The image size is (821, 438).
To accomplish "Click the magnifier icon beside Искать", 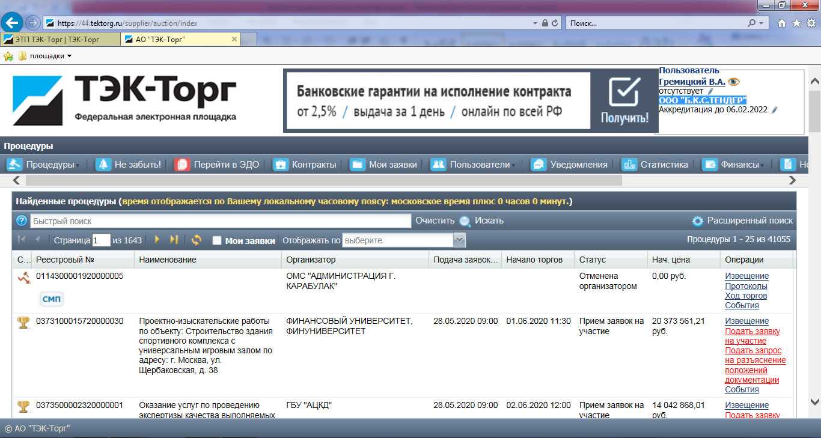I will pos(465,221).
